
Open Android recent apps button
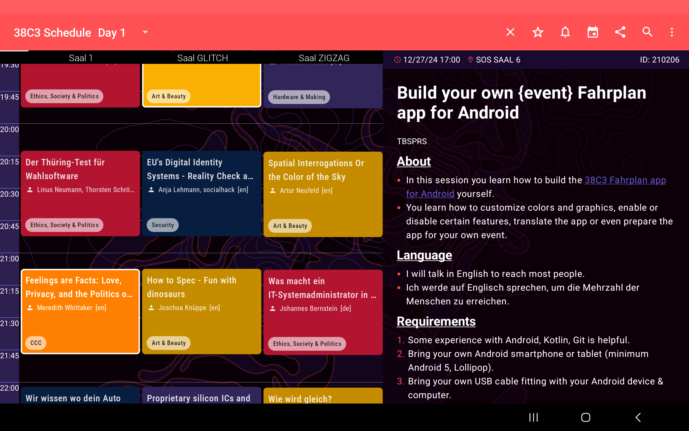[533, 417]
